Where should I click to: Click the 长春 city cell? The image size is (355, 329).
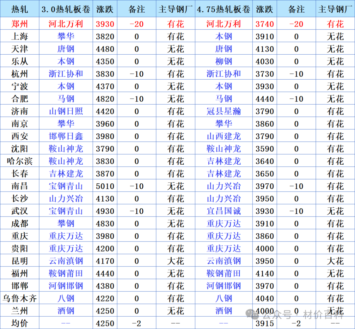click(20, 174)
